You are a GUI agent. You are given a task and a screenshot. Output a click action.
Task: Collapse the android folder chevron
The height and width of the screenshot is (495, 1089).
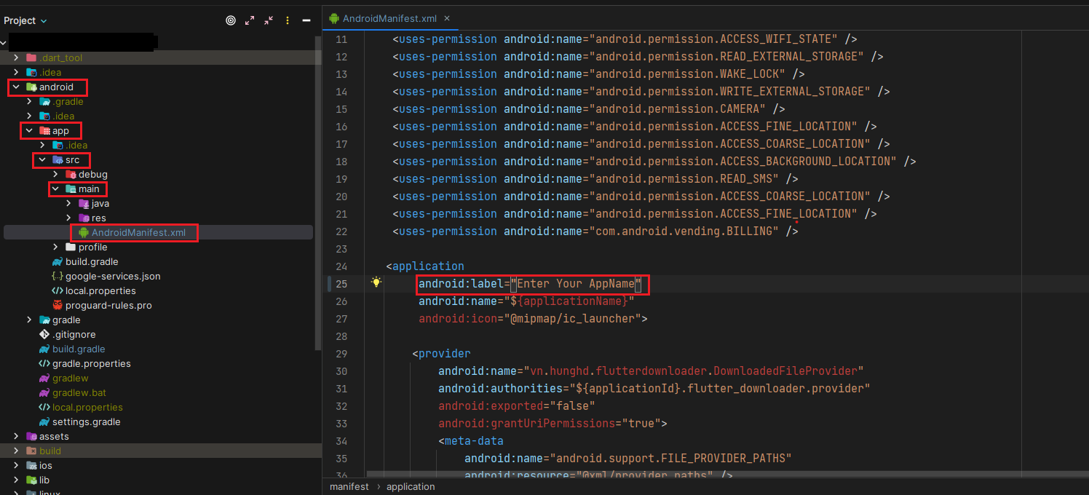(x=16, y=87)
